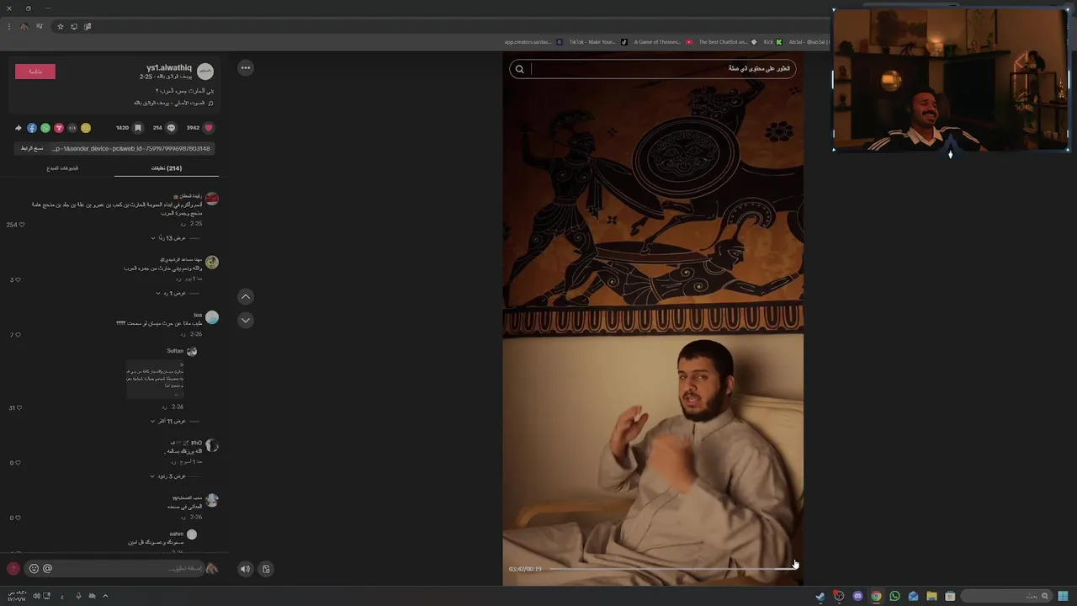The height and width of the screenshot is (606, 1077).
Task: Click the search magnifier icon on the video
Action: point(519,69)
